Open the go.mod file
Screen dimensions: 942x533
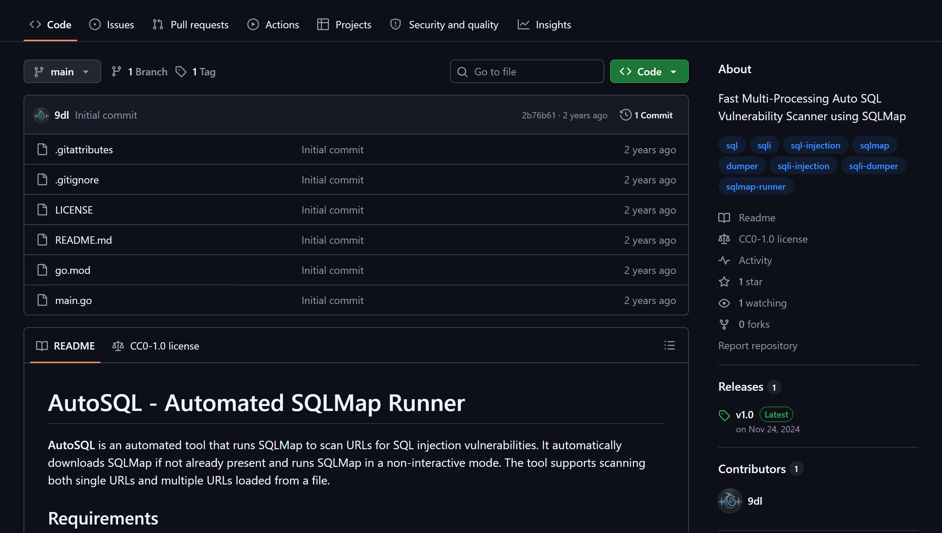coord(73,271)
